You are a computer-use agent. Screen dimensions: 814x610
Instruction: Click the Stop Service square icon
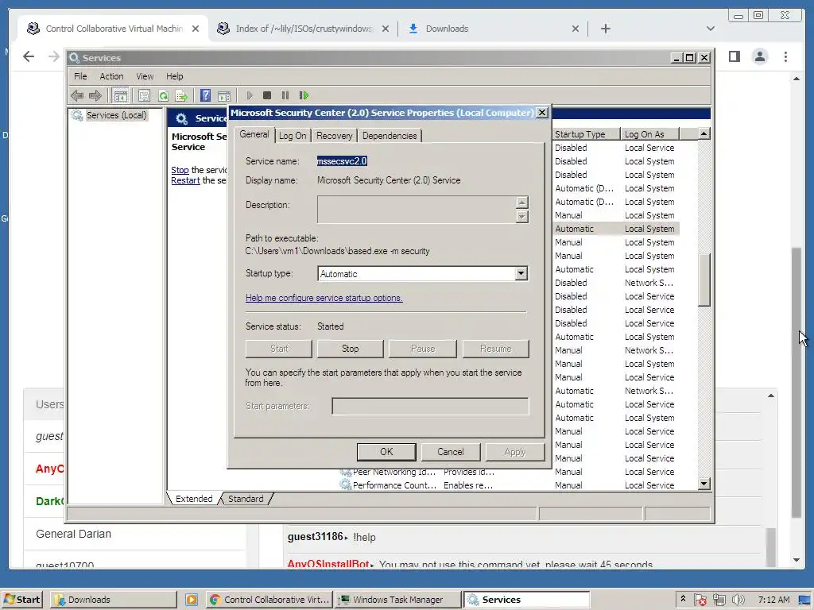pos(267,95)
